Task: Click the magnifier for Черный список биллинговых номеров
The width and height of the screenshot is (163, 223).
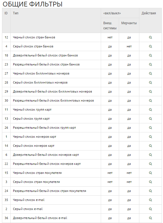Action: click(150, 73)
